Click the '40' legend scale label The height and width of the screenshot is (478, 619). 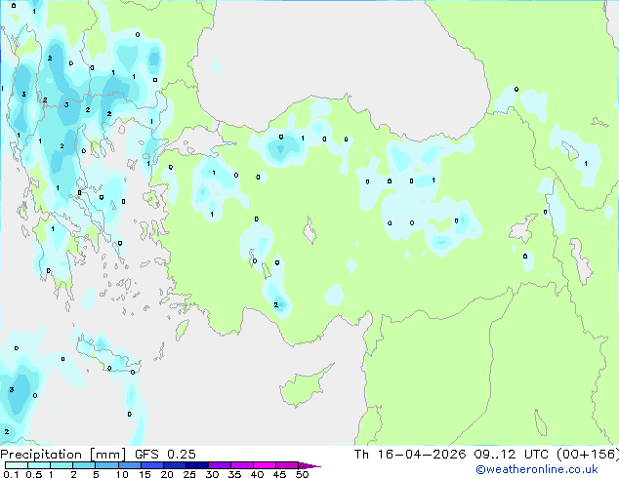tap(257, 474)
